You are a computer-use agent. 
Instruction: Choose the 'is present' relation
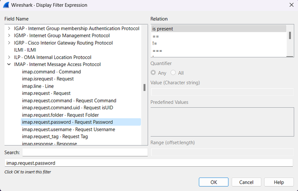point(219,29)
